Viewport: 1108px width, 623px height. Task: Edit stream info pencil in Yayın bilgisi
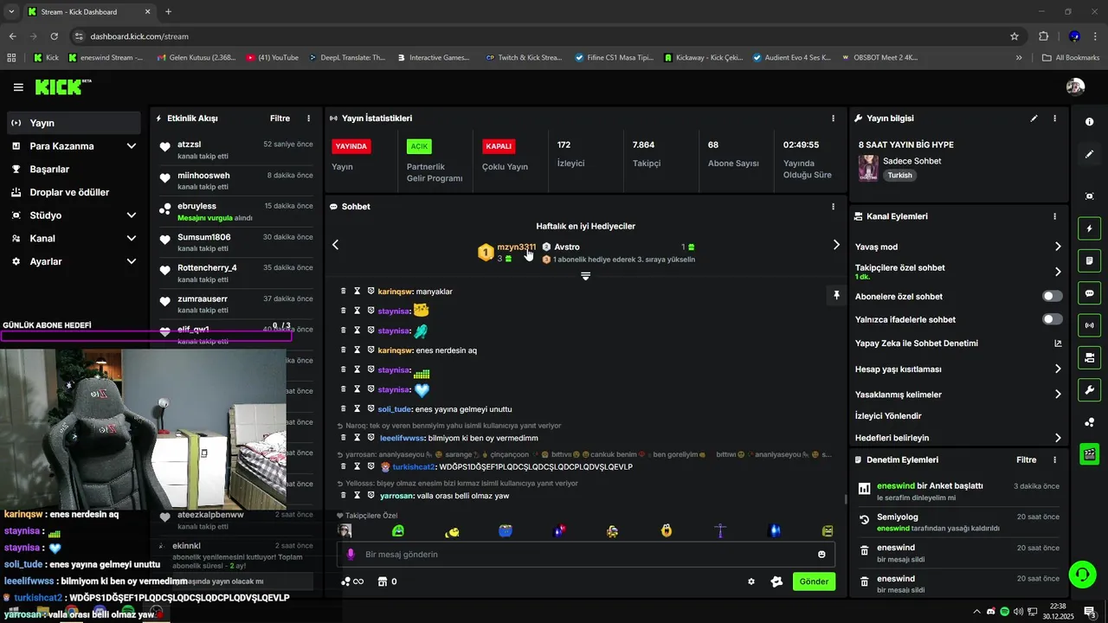point(1034,119)
